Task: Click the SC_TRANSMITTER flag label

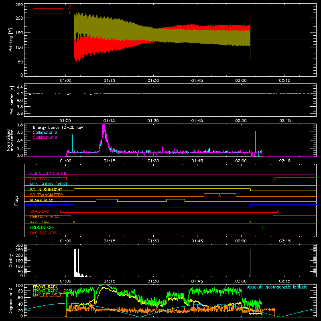Action: point(47,195)
